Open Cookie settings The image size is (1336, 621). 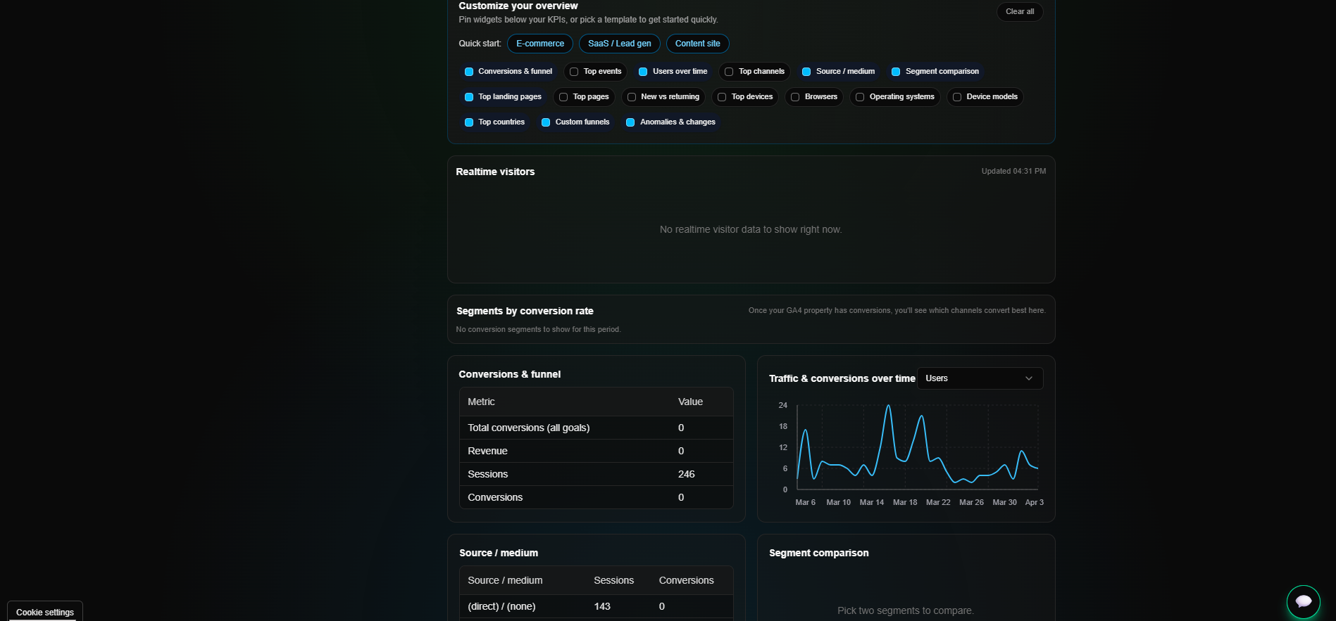pos(45,612)
